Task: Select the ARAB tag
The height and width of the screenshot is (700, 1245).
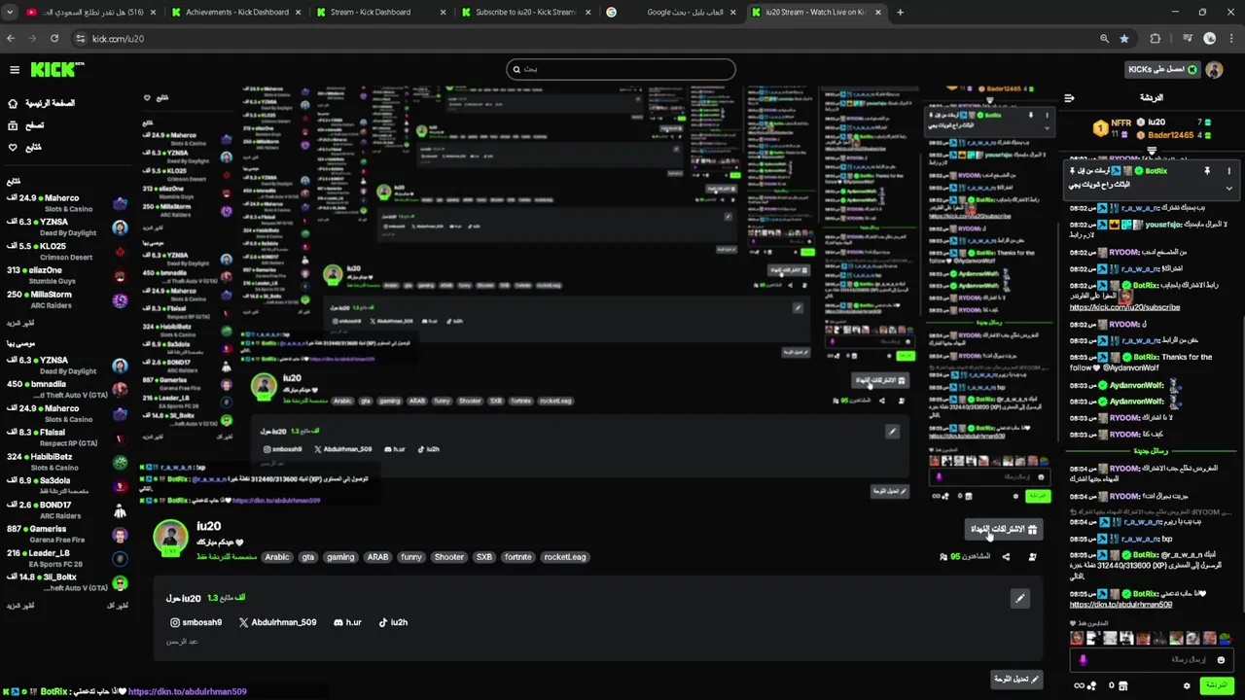Action: pos(377,557)
